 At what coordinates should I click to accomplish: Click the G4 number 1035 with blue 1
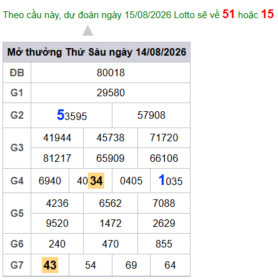tap(171, 181)
